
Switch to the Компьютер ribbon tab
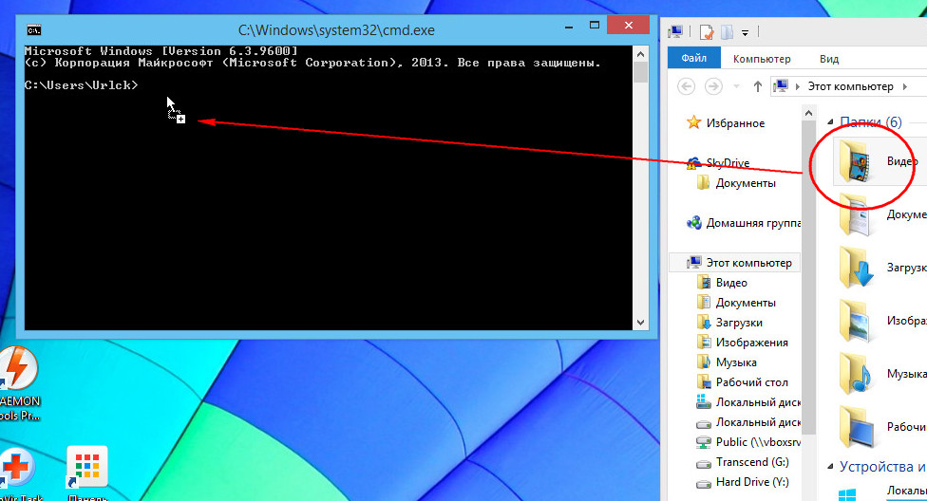point(762,59)
